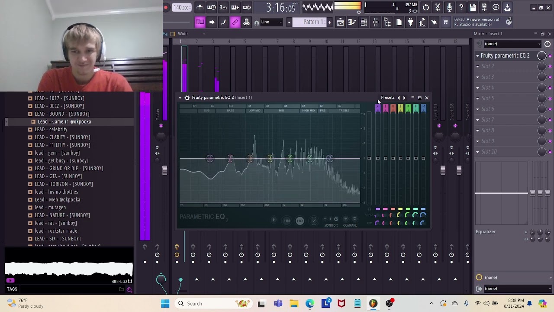
Task: Expand the Slot 5 arrow in the mixer
Action: 478,98
